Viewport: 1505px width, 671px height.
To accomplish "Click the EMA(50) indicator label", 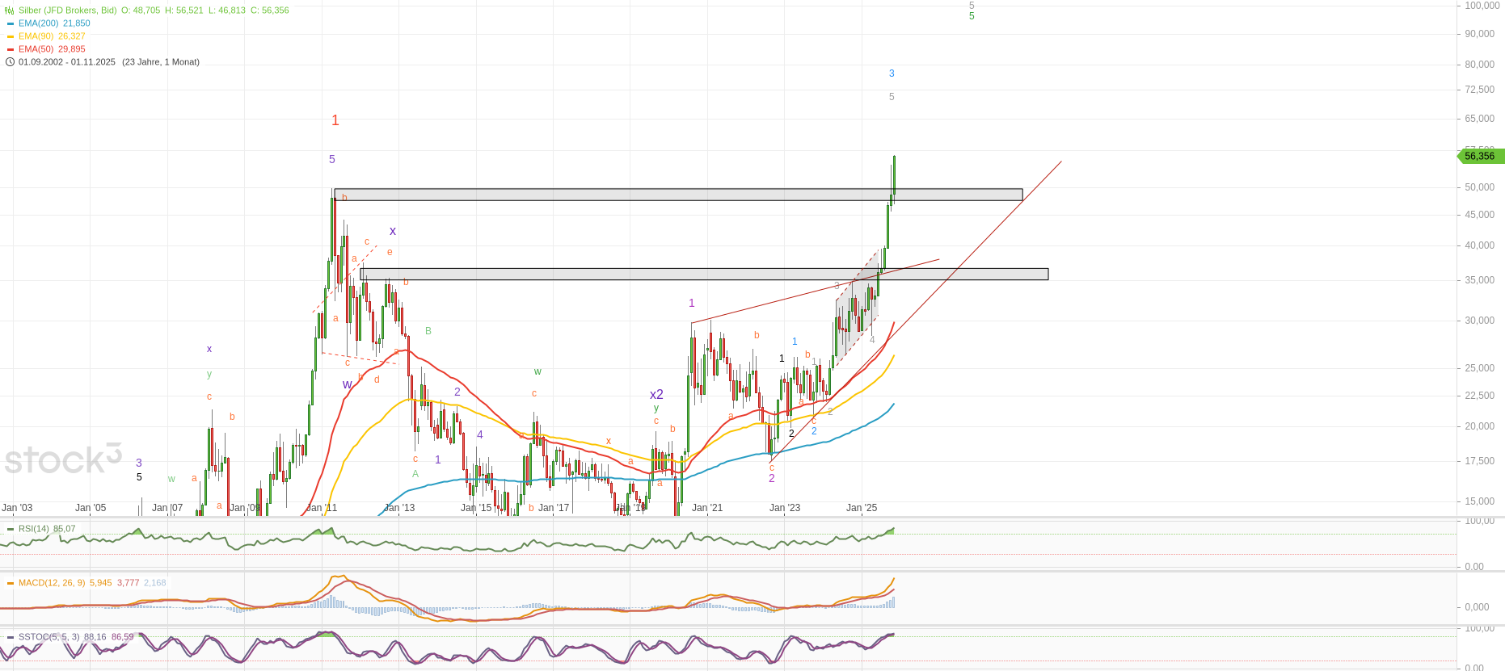I will click(x=36, y=49).
